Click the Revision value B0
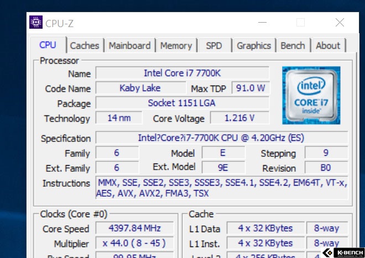This screenshot has width=365, height=258. (x=326, y=168)
